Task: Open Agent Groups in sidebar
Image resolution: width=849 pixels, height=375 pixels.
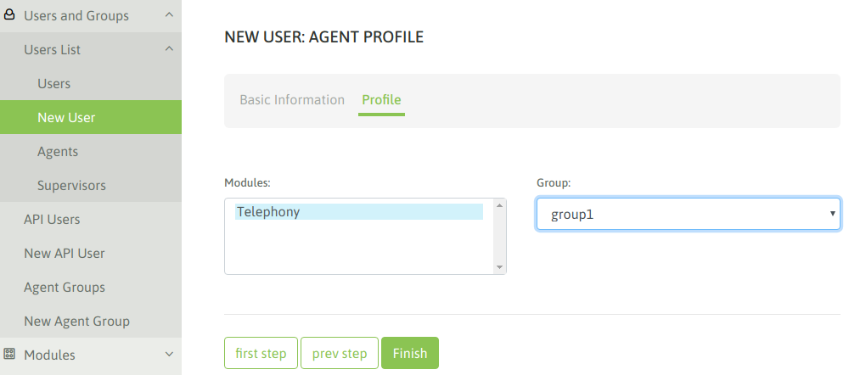Action: (x=65, y=288)
